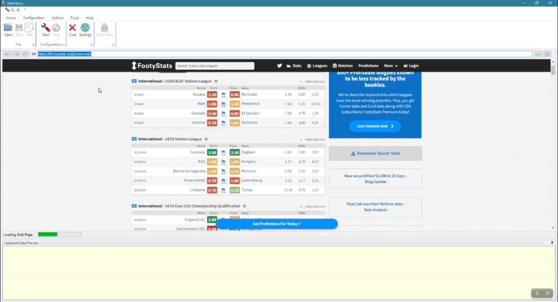Image resolution: width=558 pixels, height=302 pixels.
Task: Click the browser forward arrow button
Action: pos(16,54)
